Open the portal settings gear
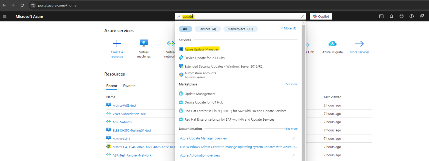This screenshot has height=161, width=429. 401,16
